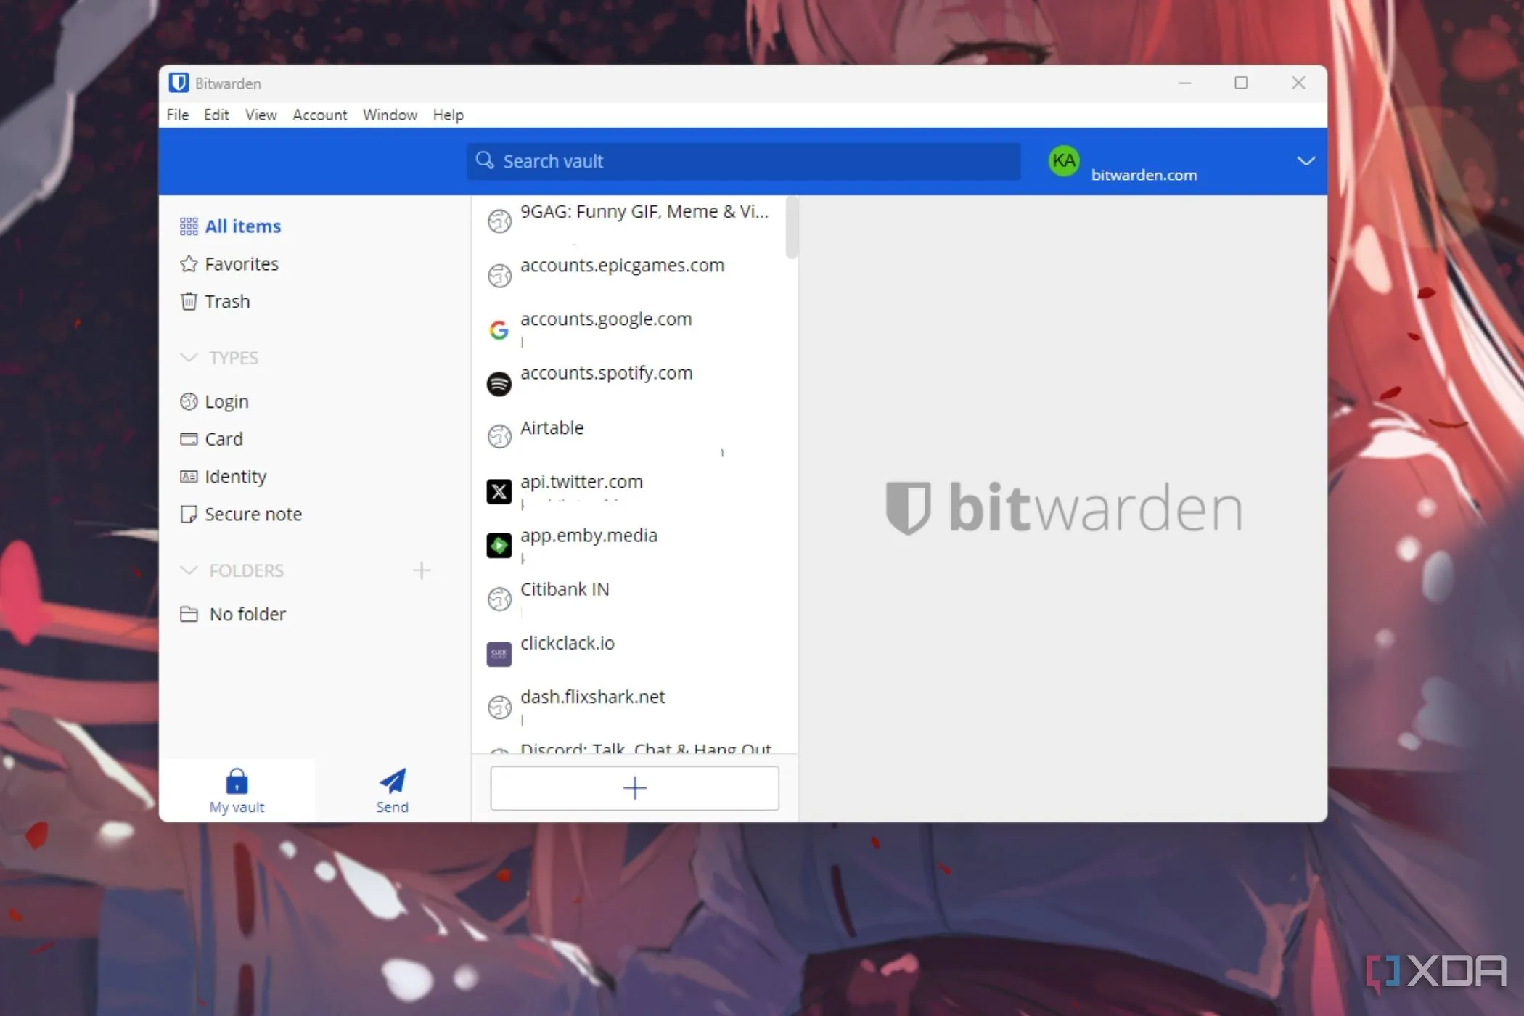Screen dimensions: 1524x1016
Task: Click the Google icon next to accounts.google.com
Action: pyautogui.click(x=499, y=329)
